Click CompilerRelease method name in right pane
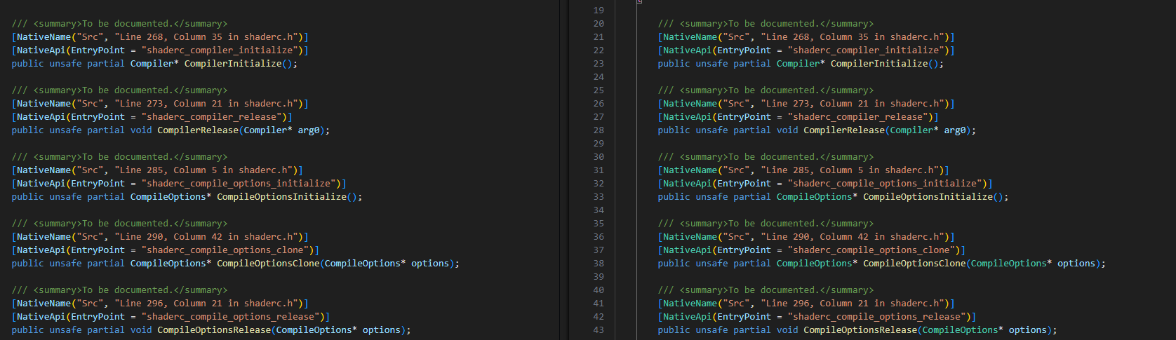Screen dimensions: 1176x340 point(844,130)
